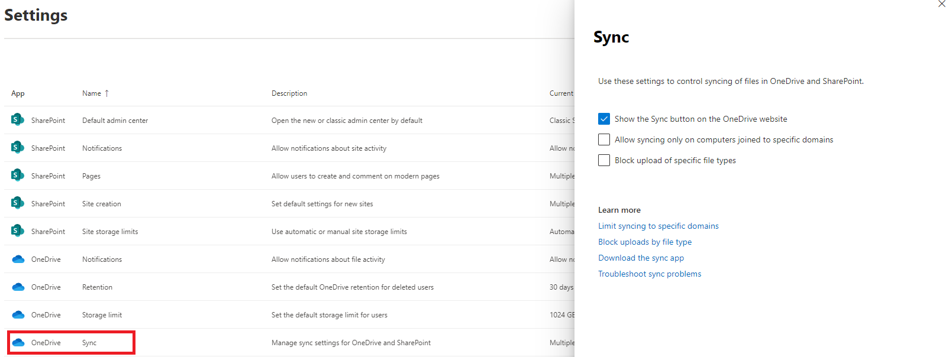Enable syncing only on domain-joined computers
Screen dimensions: 949x357
tap(604, 139)
